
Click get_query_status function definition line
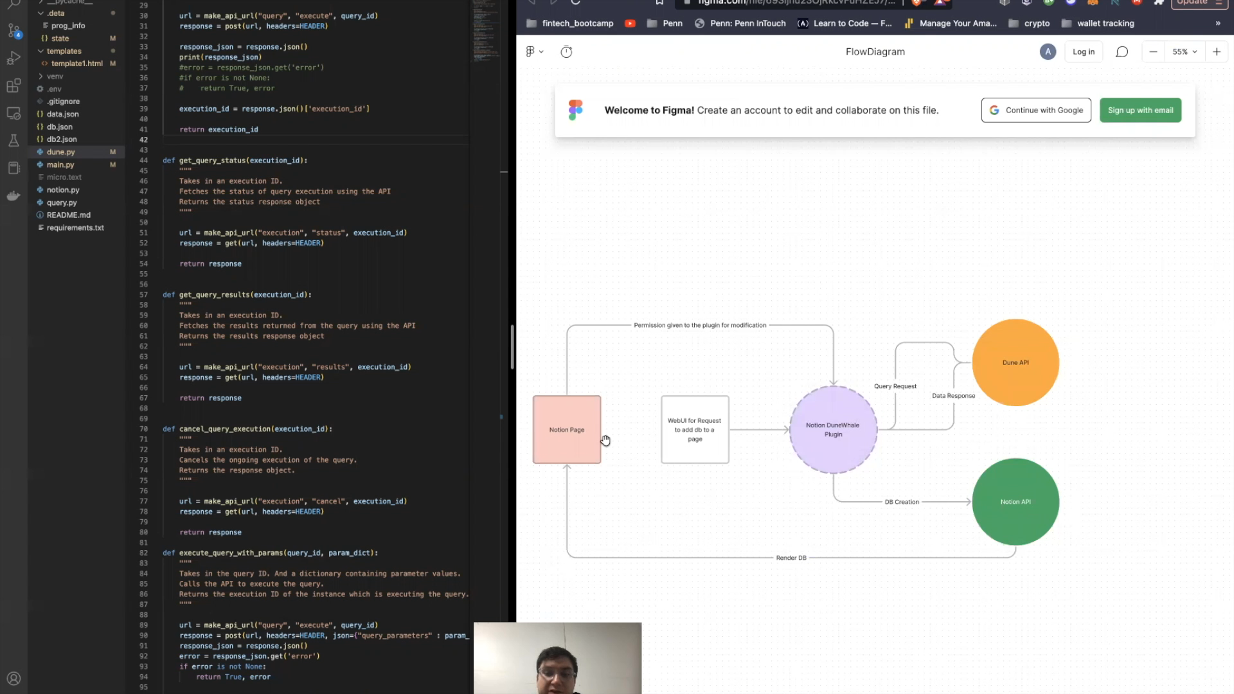coord(235,161)
